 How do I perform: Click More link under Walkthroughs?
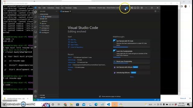132,77
